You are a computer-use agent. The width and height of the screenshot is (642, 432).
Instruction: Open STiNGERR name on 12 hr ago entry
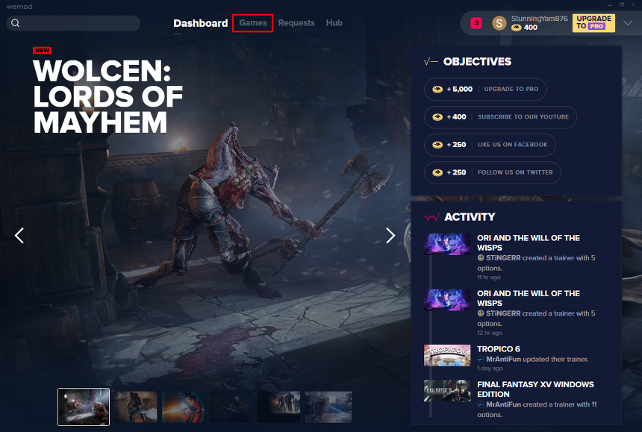tap(503, 313)
